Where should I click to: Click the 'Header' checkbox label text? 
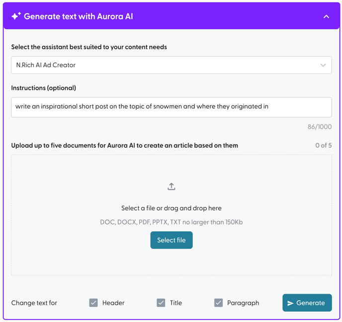(x=113, y=303)
